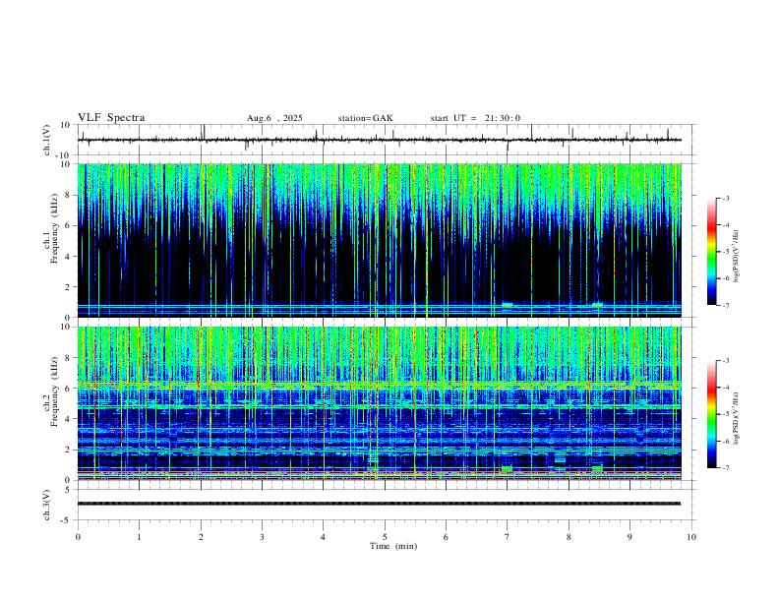This screenshot has height=602, width=779.
Task: Click the time axis tick label "10"
Action: pos(691,537)
